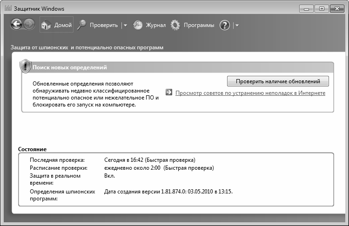Click the magnifier scan icon

(x=82, y=25)
